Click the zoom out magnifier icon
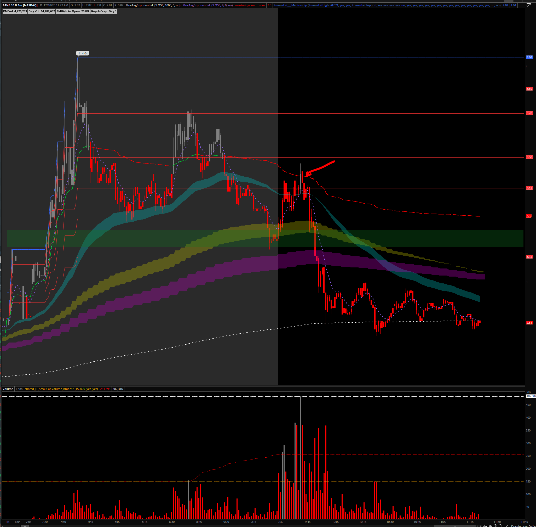Image resolution: width=536 pixels, height=527 pixels. [x=500, y=526]
